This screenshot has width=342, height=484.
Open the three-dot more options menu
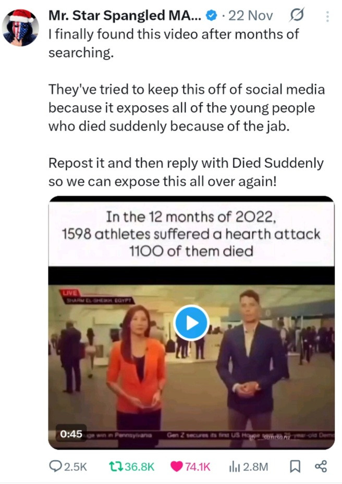pyautogui.click(x=327, y=16)
